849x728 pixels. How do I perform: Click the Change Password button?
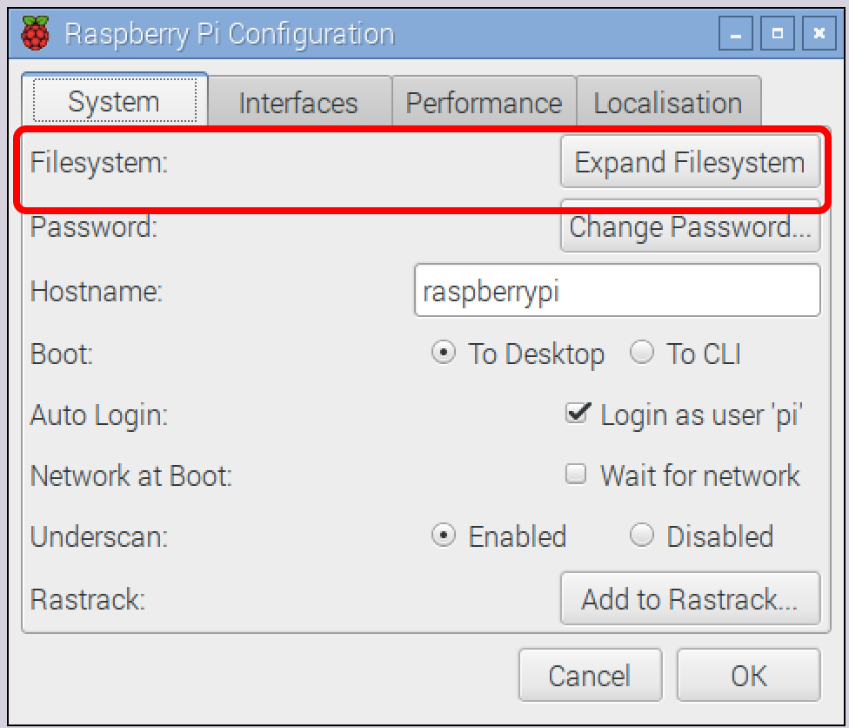690,228
